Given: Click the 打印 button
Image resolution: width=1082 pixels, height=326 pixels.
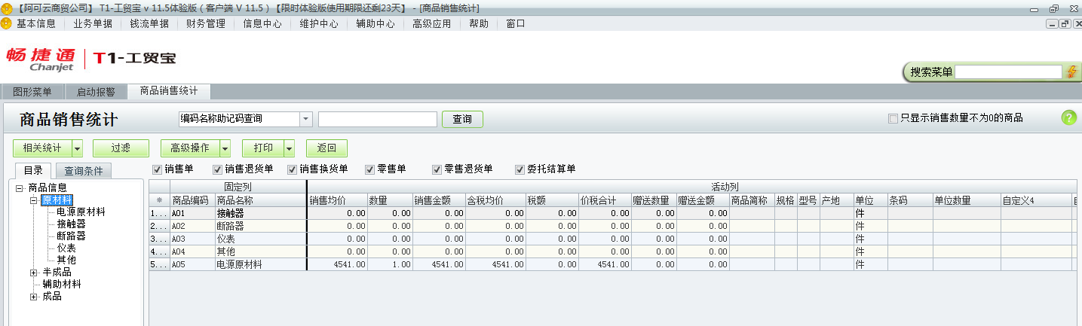Looking at the screenshot, I should coord(263,148).
